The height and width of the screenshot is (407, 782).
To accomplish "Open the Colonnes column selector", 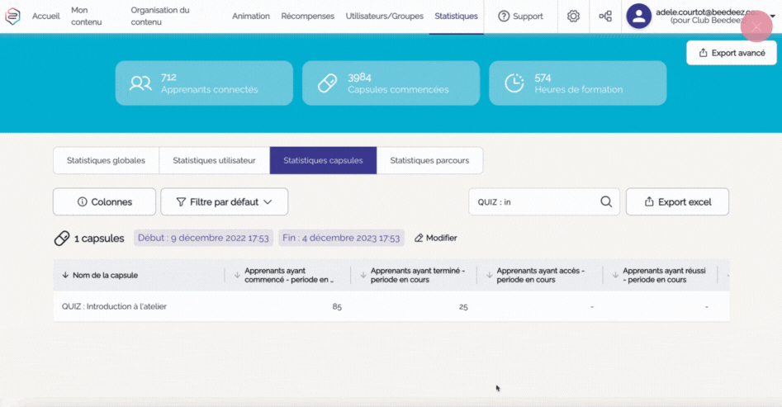I will [x=104, y=201].
